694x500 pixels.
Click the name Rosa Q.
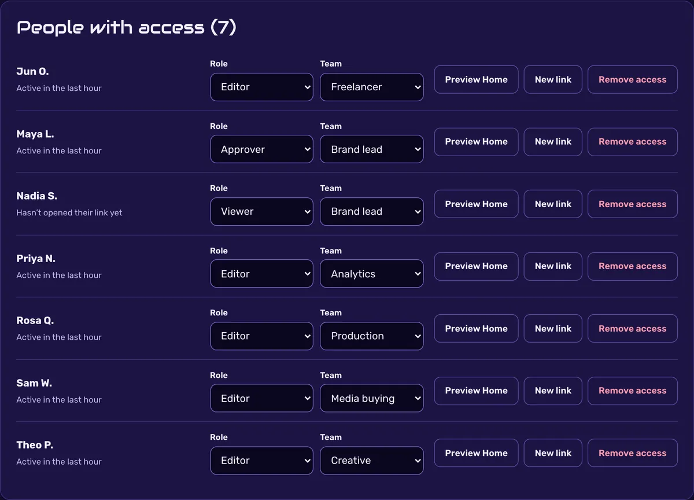tap(35, 321)
